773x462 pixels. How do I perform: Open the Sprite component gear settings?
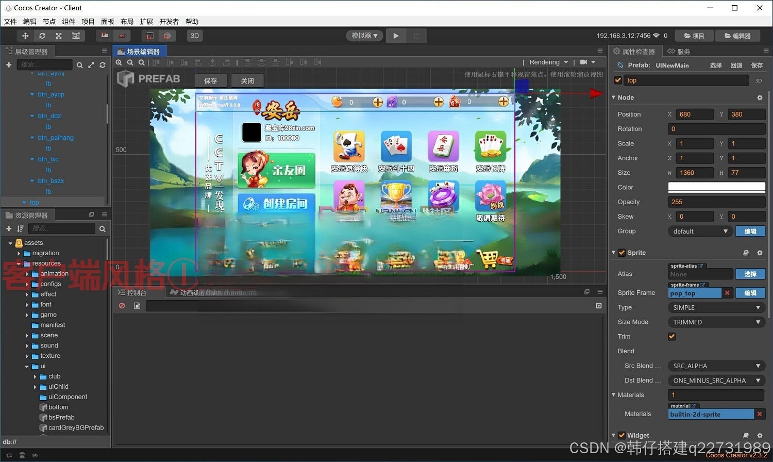click(x=760, y=253)
